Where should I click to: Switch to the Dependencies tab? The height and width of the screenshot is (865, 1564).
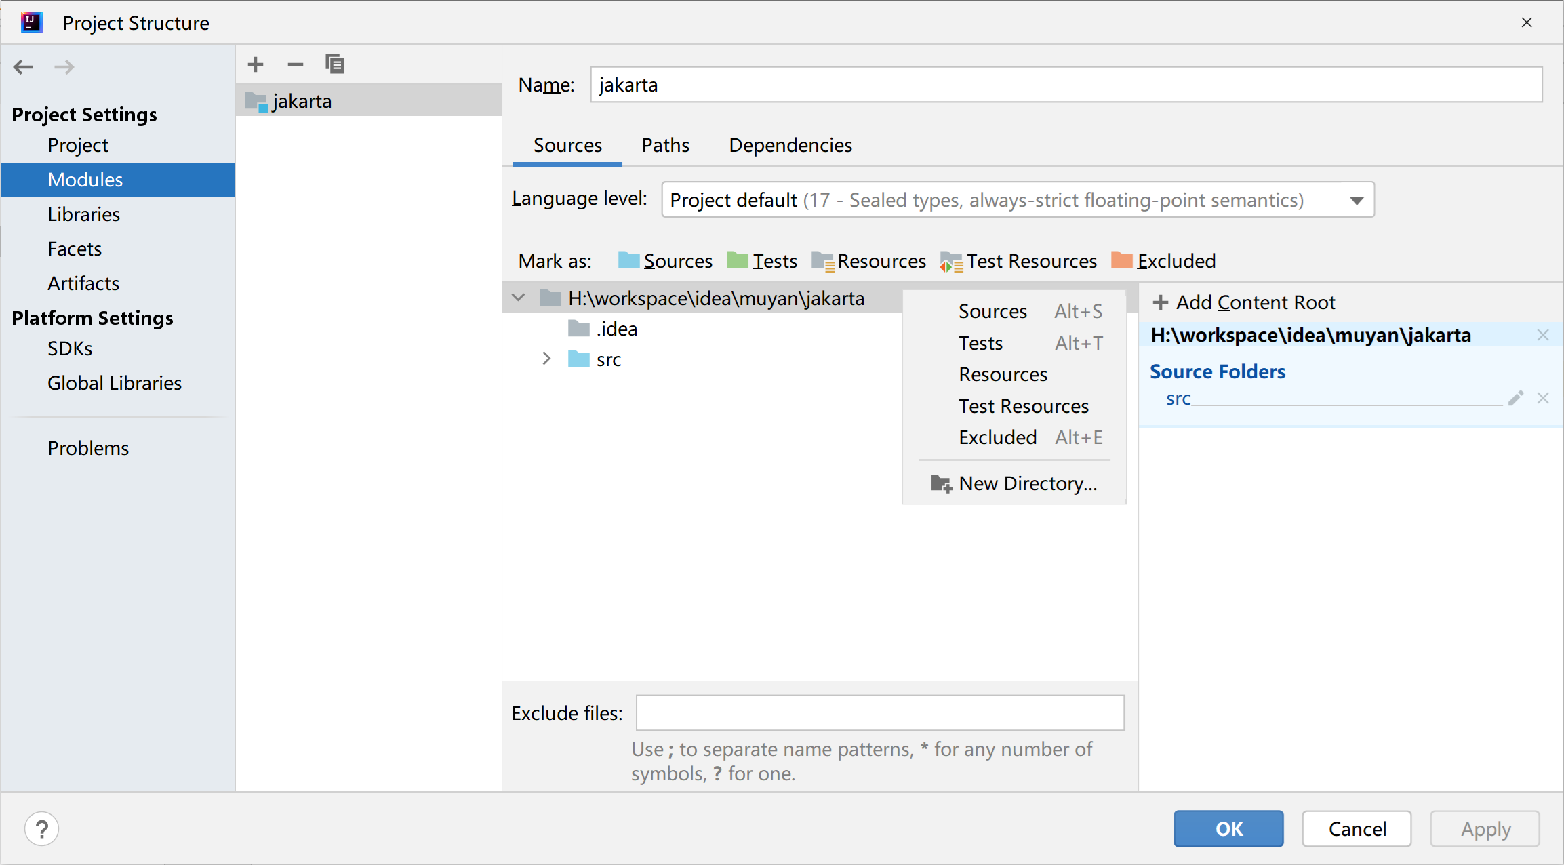(x=790, y=145)
